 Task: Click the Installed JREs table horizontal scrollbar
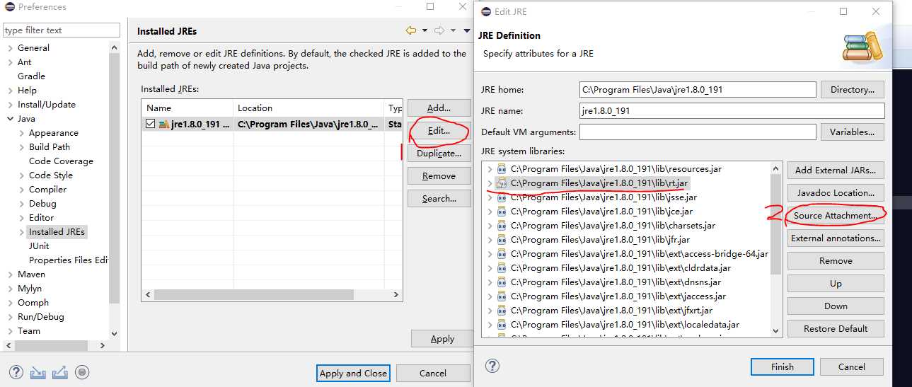pyautogui.click(x=272, y=294)
